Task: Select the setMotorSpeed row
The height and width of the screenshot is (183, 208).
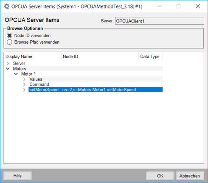Action: point(96,90)
